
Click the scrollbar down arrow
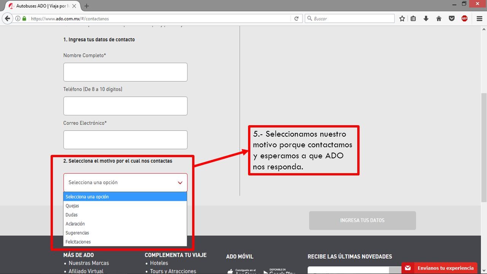pos(484,271)
